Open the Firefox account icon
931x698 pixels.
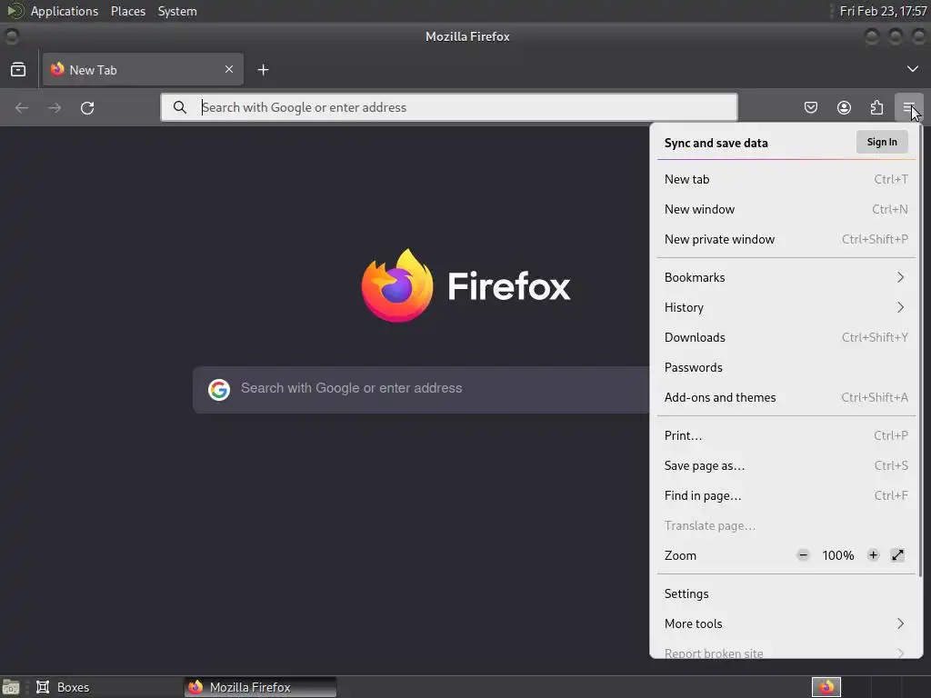844,107
